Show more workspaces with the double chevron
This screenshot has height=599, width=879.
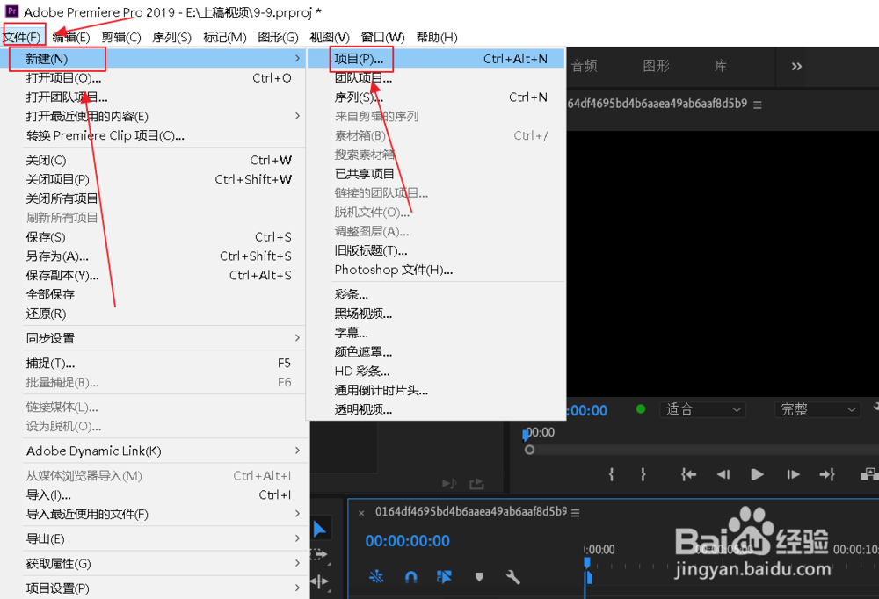click(796, 67)
